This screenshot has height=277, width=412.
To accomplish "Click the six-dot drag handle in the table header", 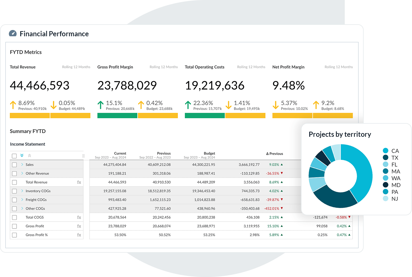I will coord(83,156).
